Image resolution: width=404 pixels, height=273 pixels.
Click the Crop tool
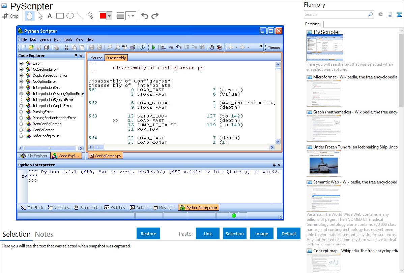10,16
